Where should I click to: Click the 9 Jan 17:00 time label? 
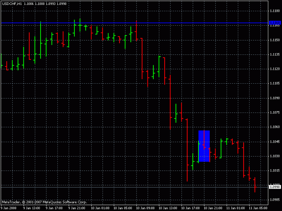pos(54,208)
